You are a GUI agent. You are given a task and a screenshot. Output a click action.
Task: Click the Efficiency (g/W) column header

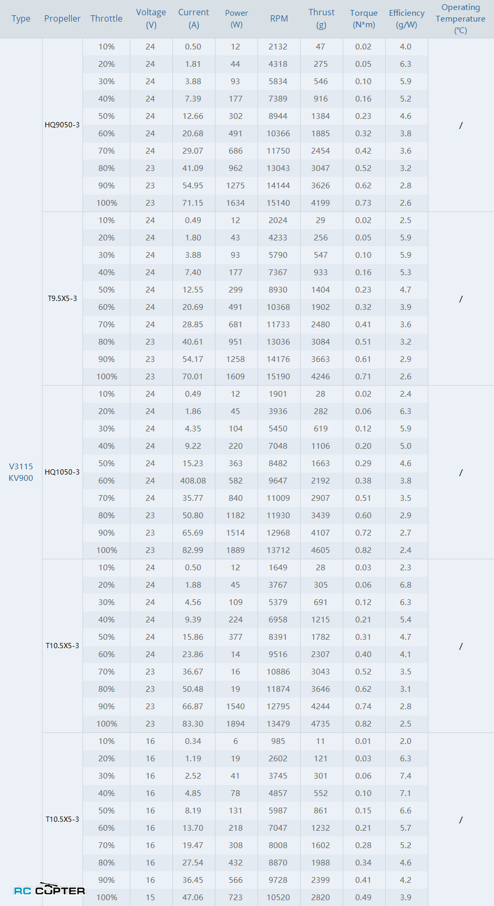click(x=406, y=19)
